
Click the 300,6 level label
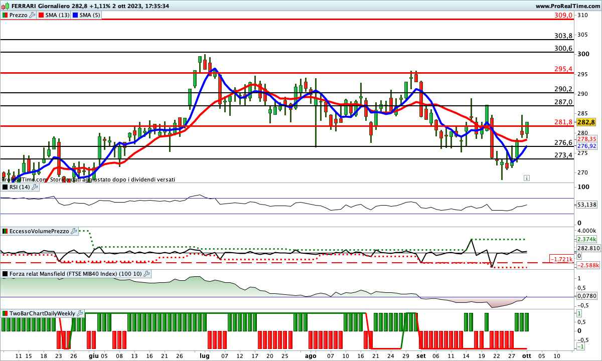(564, 49)
